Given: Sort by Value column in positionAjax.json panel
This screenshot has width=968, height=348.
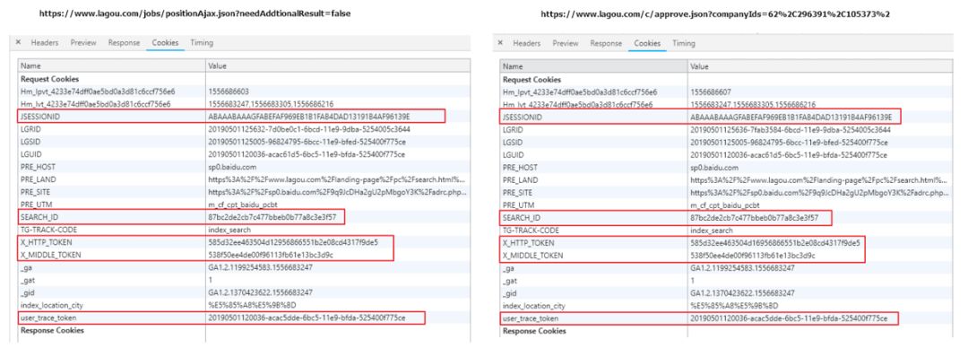Looking at the screenshot, I should (338, 65).
